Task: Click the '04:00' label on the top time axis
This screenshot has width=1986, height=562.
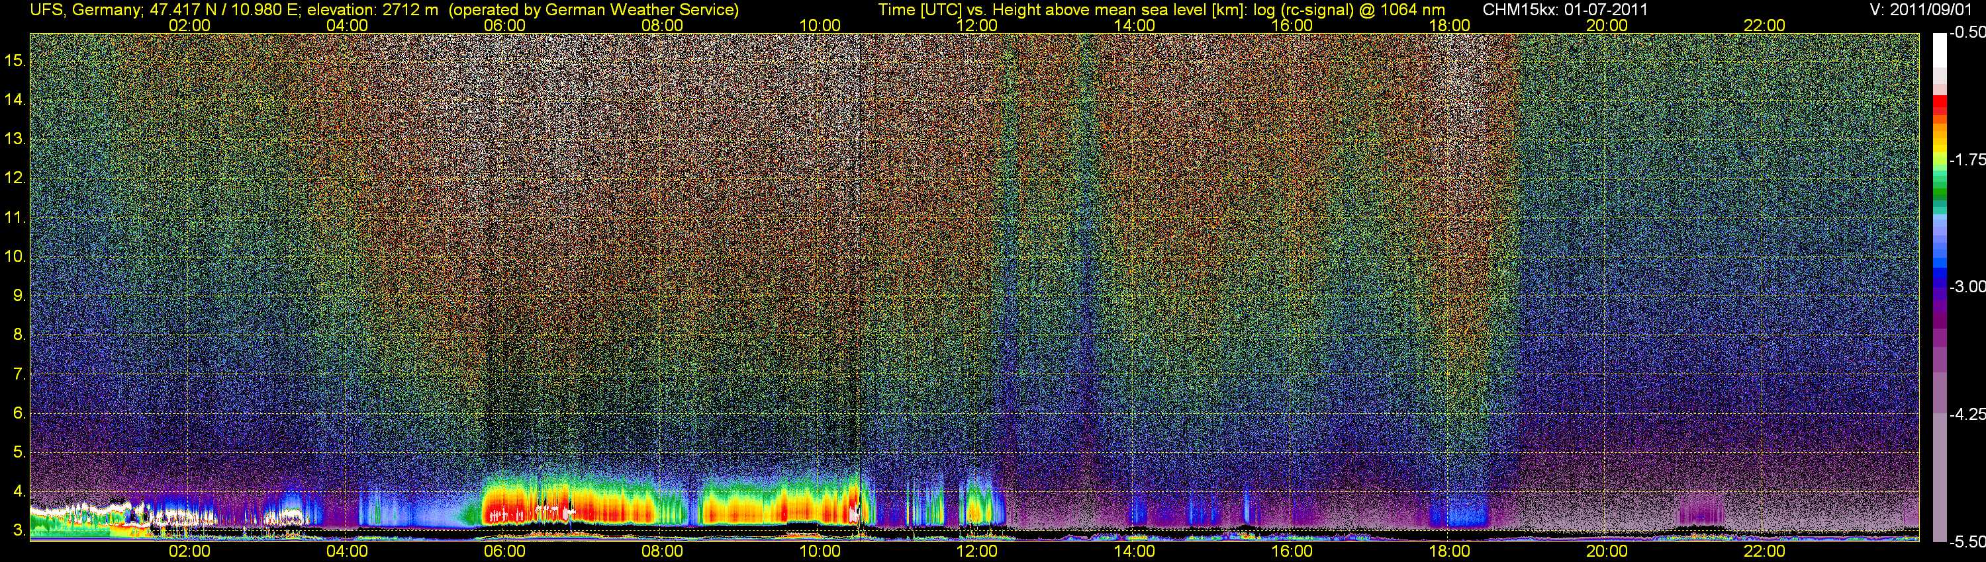Action: click(x=347, y=25)
